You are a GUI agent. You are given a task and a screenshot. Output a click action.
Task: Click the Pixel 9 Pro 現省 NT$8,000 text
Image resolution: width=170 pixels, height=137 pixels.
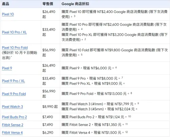pyautogui.click(x=92, y=78)
